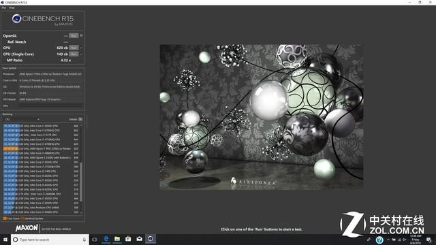Screen dimensions: 436x245
Task: Select the Intel Core i7-3840QM ranking row
Action: click(41, 194)
